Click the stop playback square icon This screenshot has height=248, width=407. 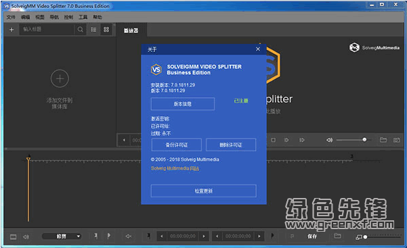274,140
